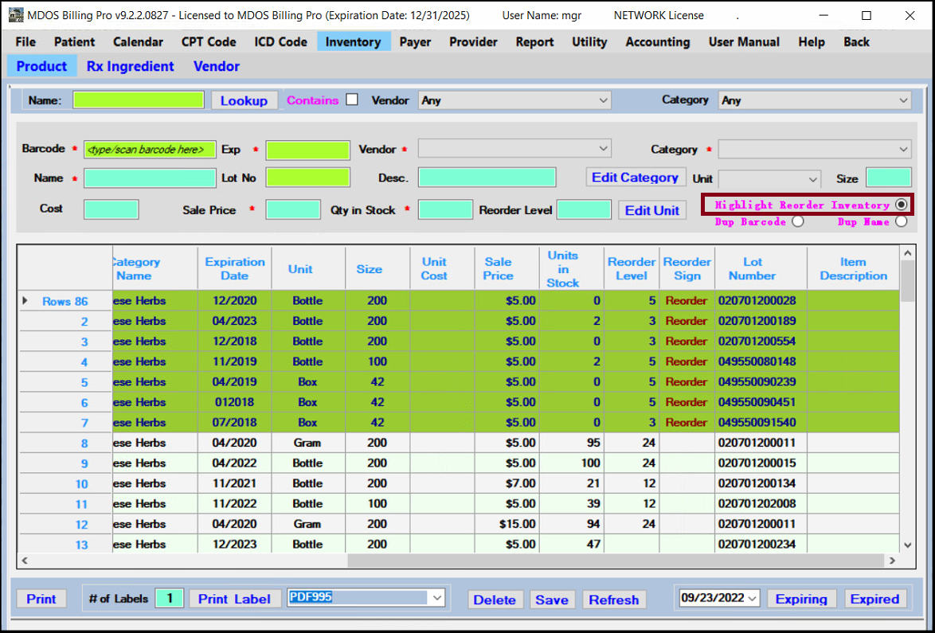Click the grid scroll down arrow

point(907,545)
